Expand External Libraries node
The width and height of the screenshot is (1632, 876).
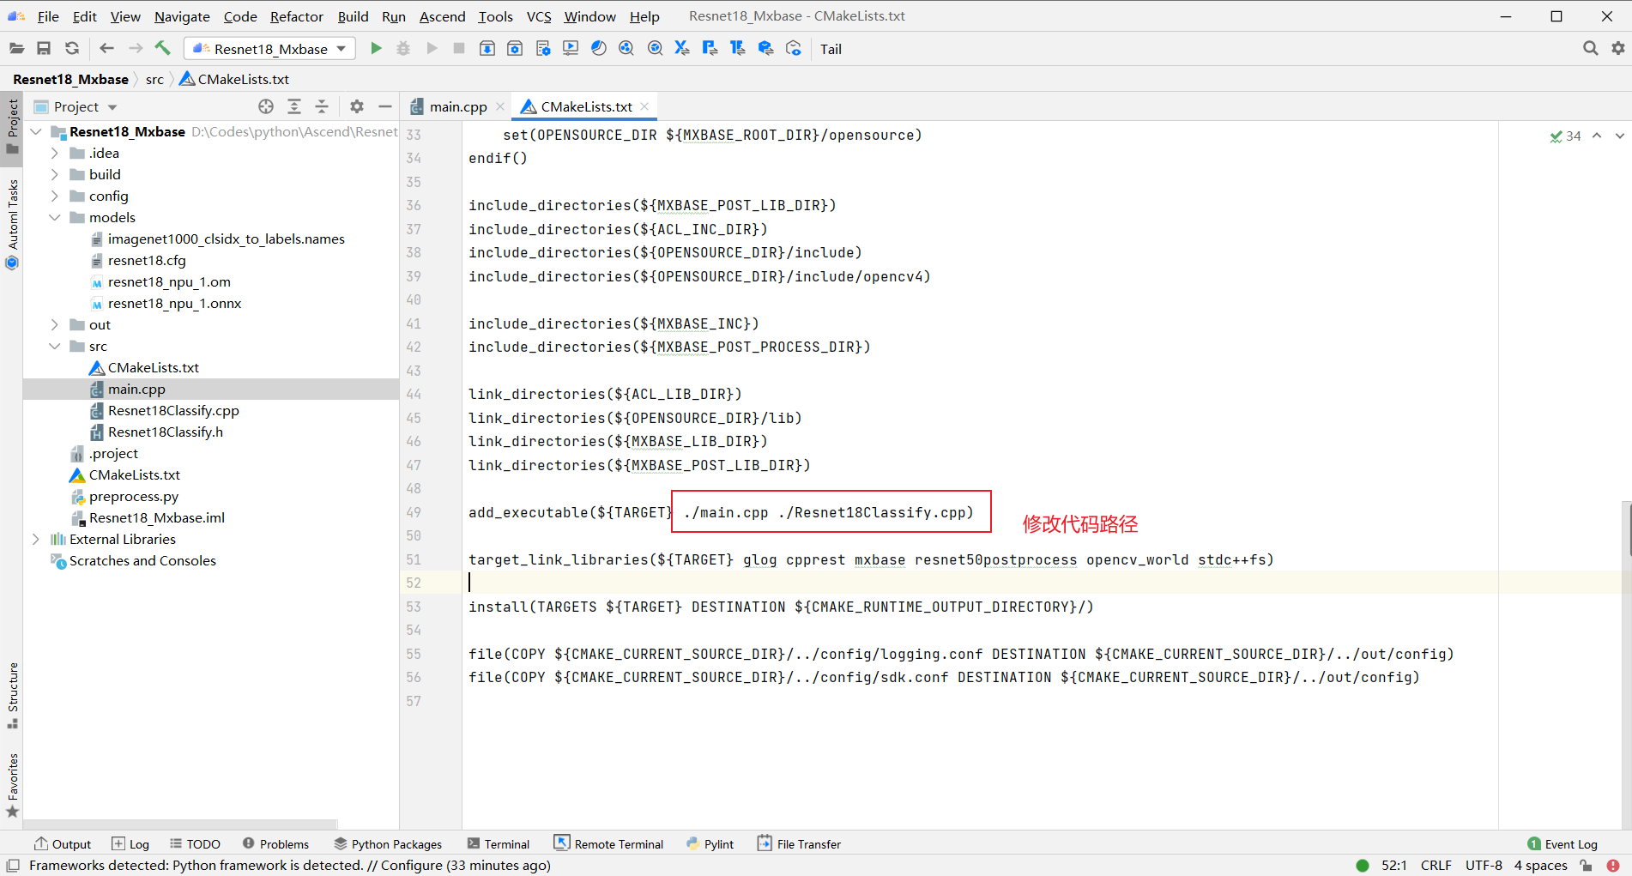36,539
